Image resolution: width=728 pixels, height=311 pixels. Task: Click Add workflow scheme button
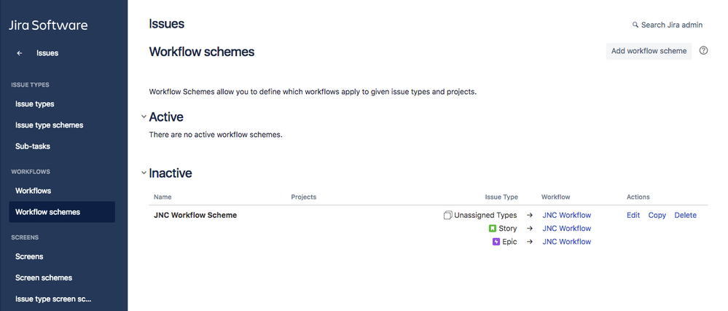[x=649, y=51]
